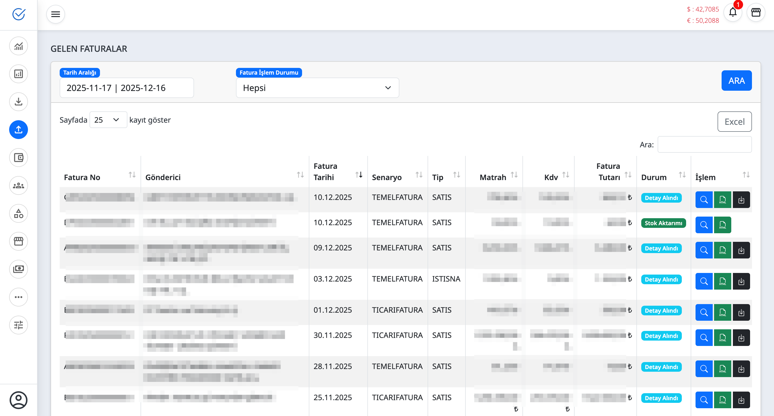Image resolution: width=774 pixels, height=416 pixels.
Task: Open the settings sliders sidebar icon
Action: point(19,325)
